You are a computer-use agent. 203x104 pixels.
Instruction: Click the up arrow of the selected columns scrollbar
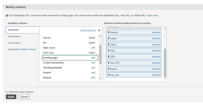165,29
